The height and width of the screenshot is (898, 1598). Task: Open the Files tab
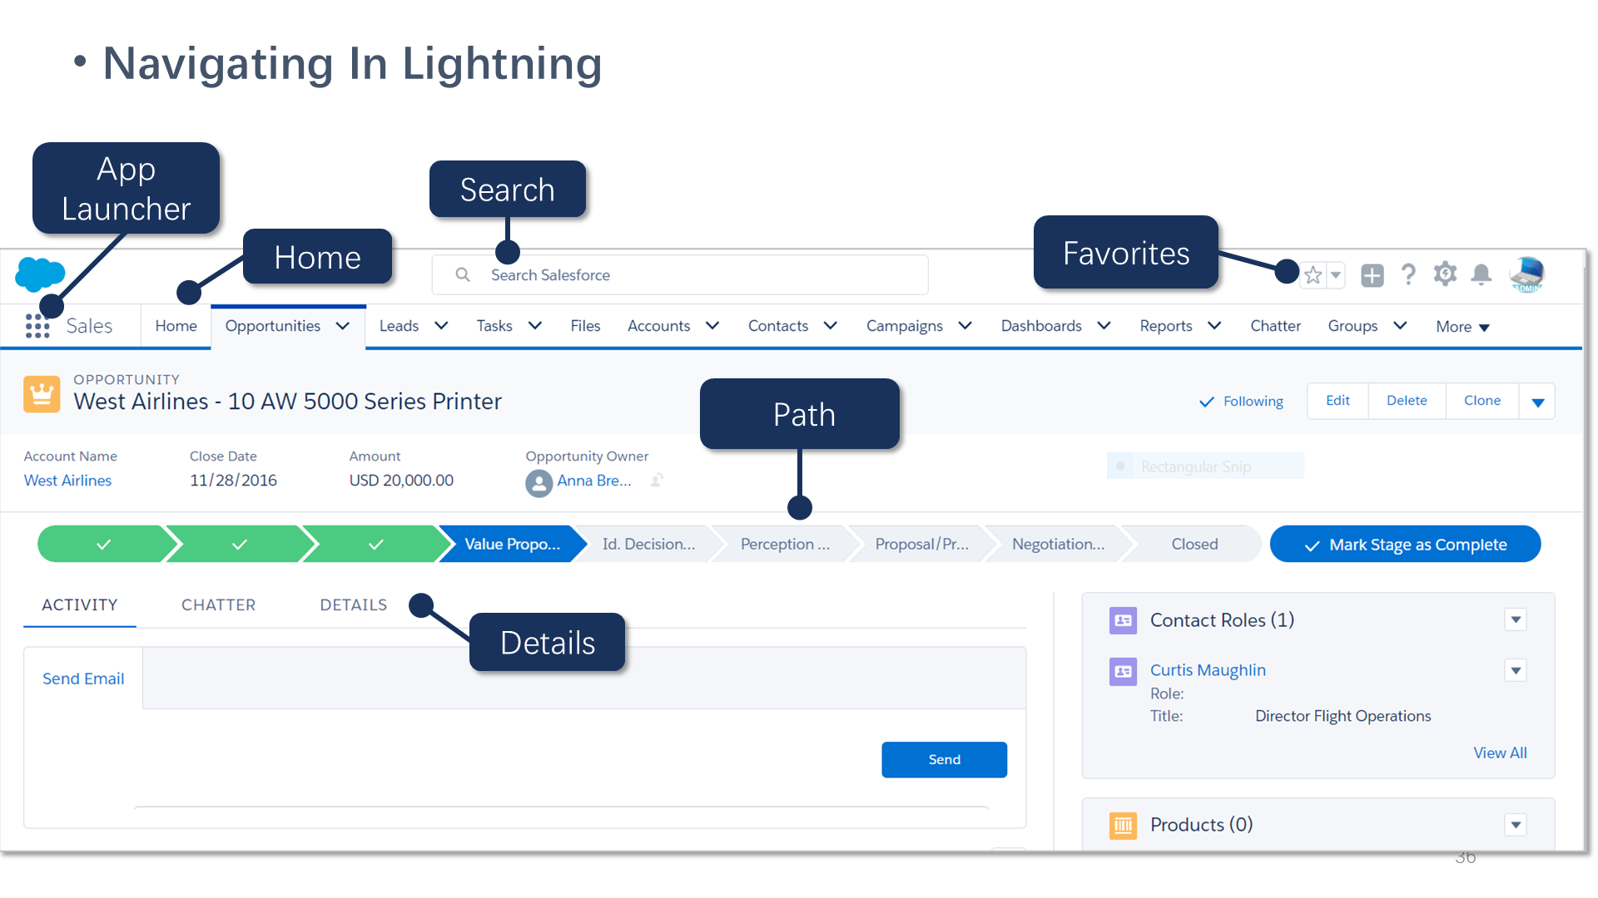[x=585, y=326]
